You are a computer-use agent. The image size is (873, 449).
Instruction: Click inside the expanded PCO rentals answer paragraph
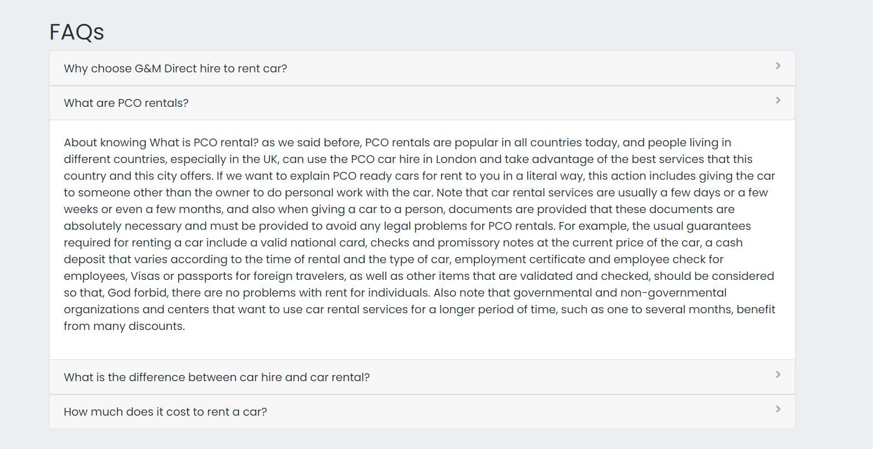point(418,234)
